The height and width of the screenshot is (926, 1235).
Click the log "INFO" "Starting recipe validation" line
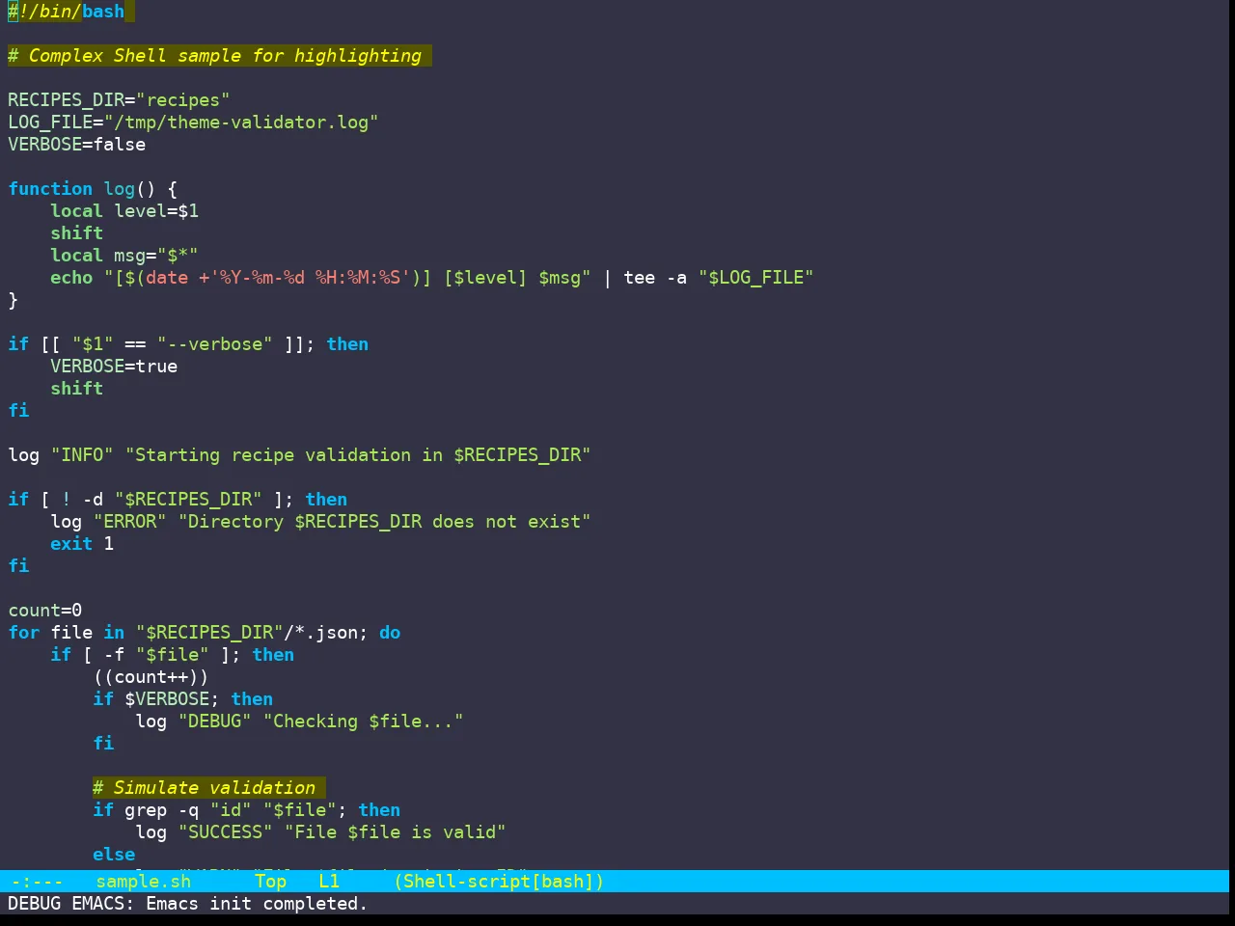coord(299,455)
